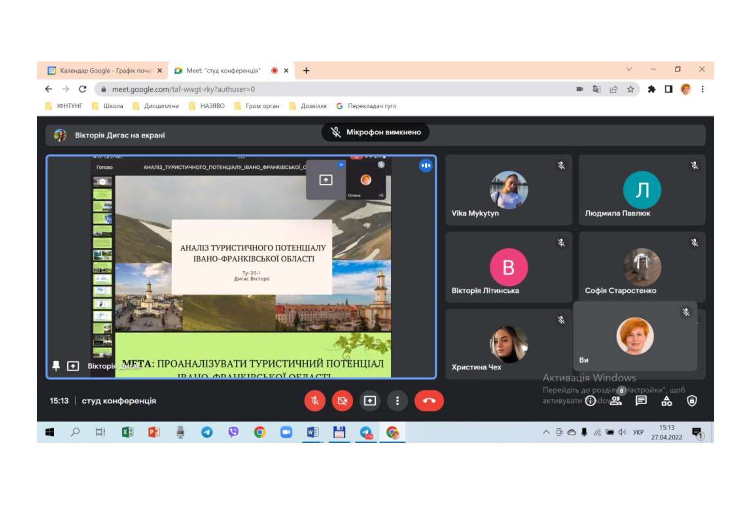Unpin Вікторія Дигас presentation with pin icon
The height and width of the screenshot is (519, 734).
point(56,365)
